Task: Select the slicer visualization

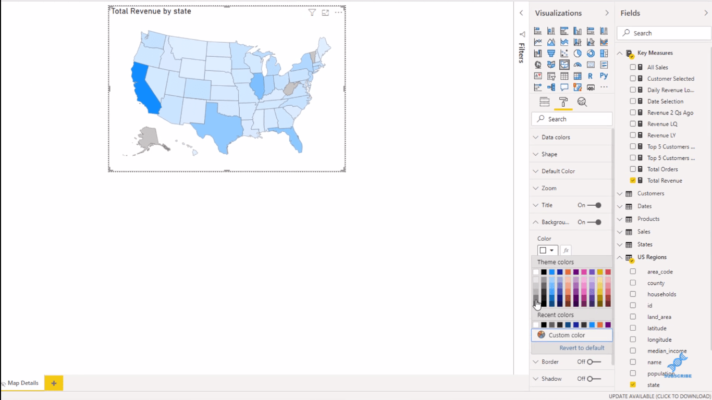Action: pyautogui.click(x=551, y=76)
